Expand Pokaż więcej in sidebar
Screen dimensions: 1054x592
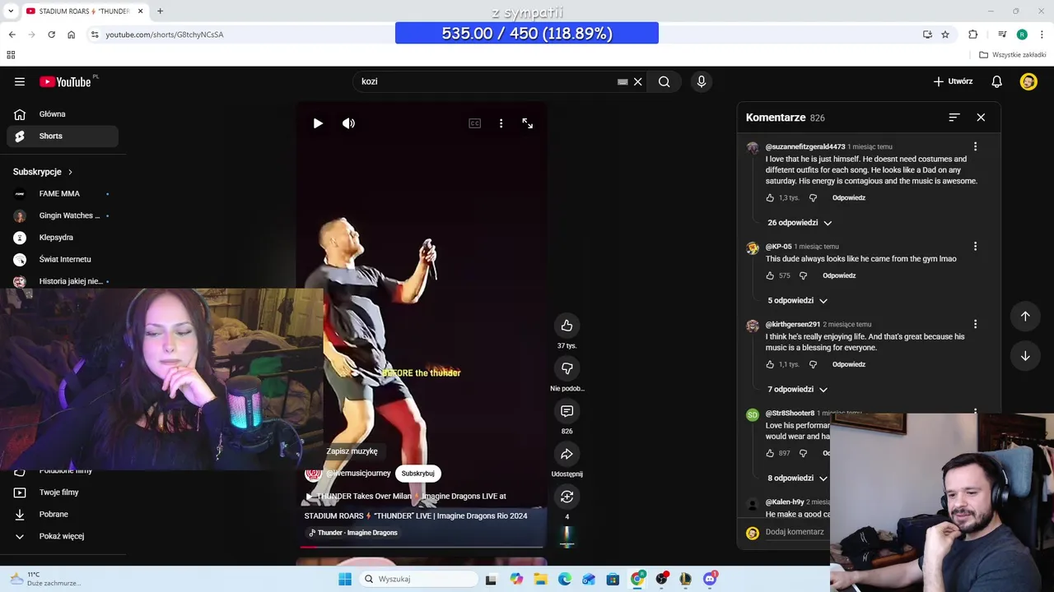63,536
